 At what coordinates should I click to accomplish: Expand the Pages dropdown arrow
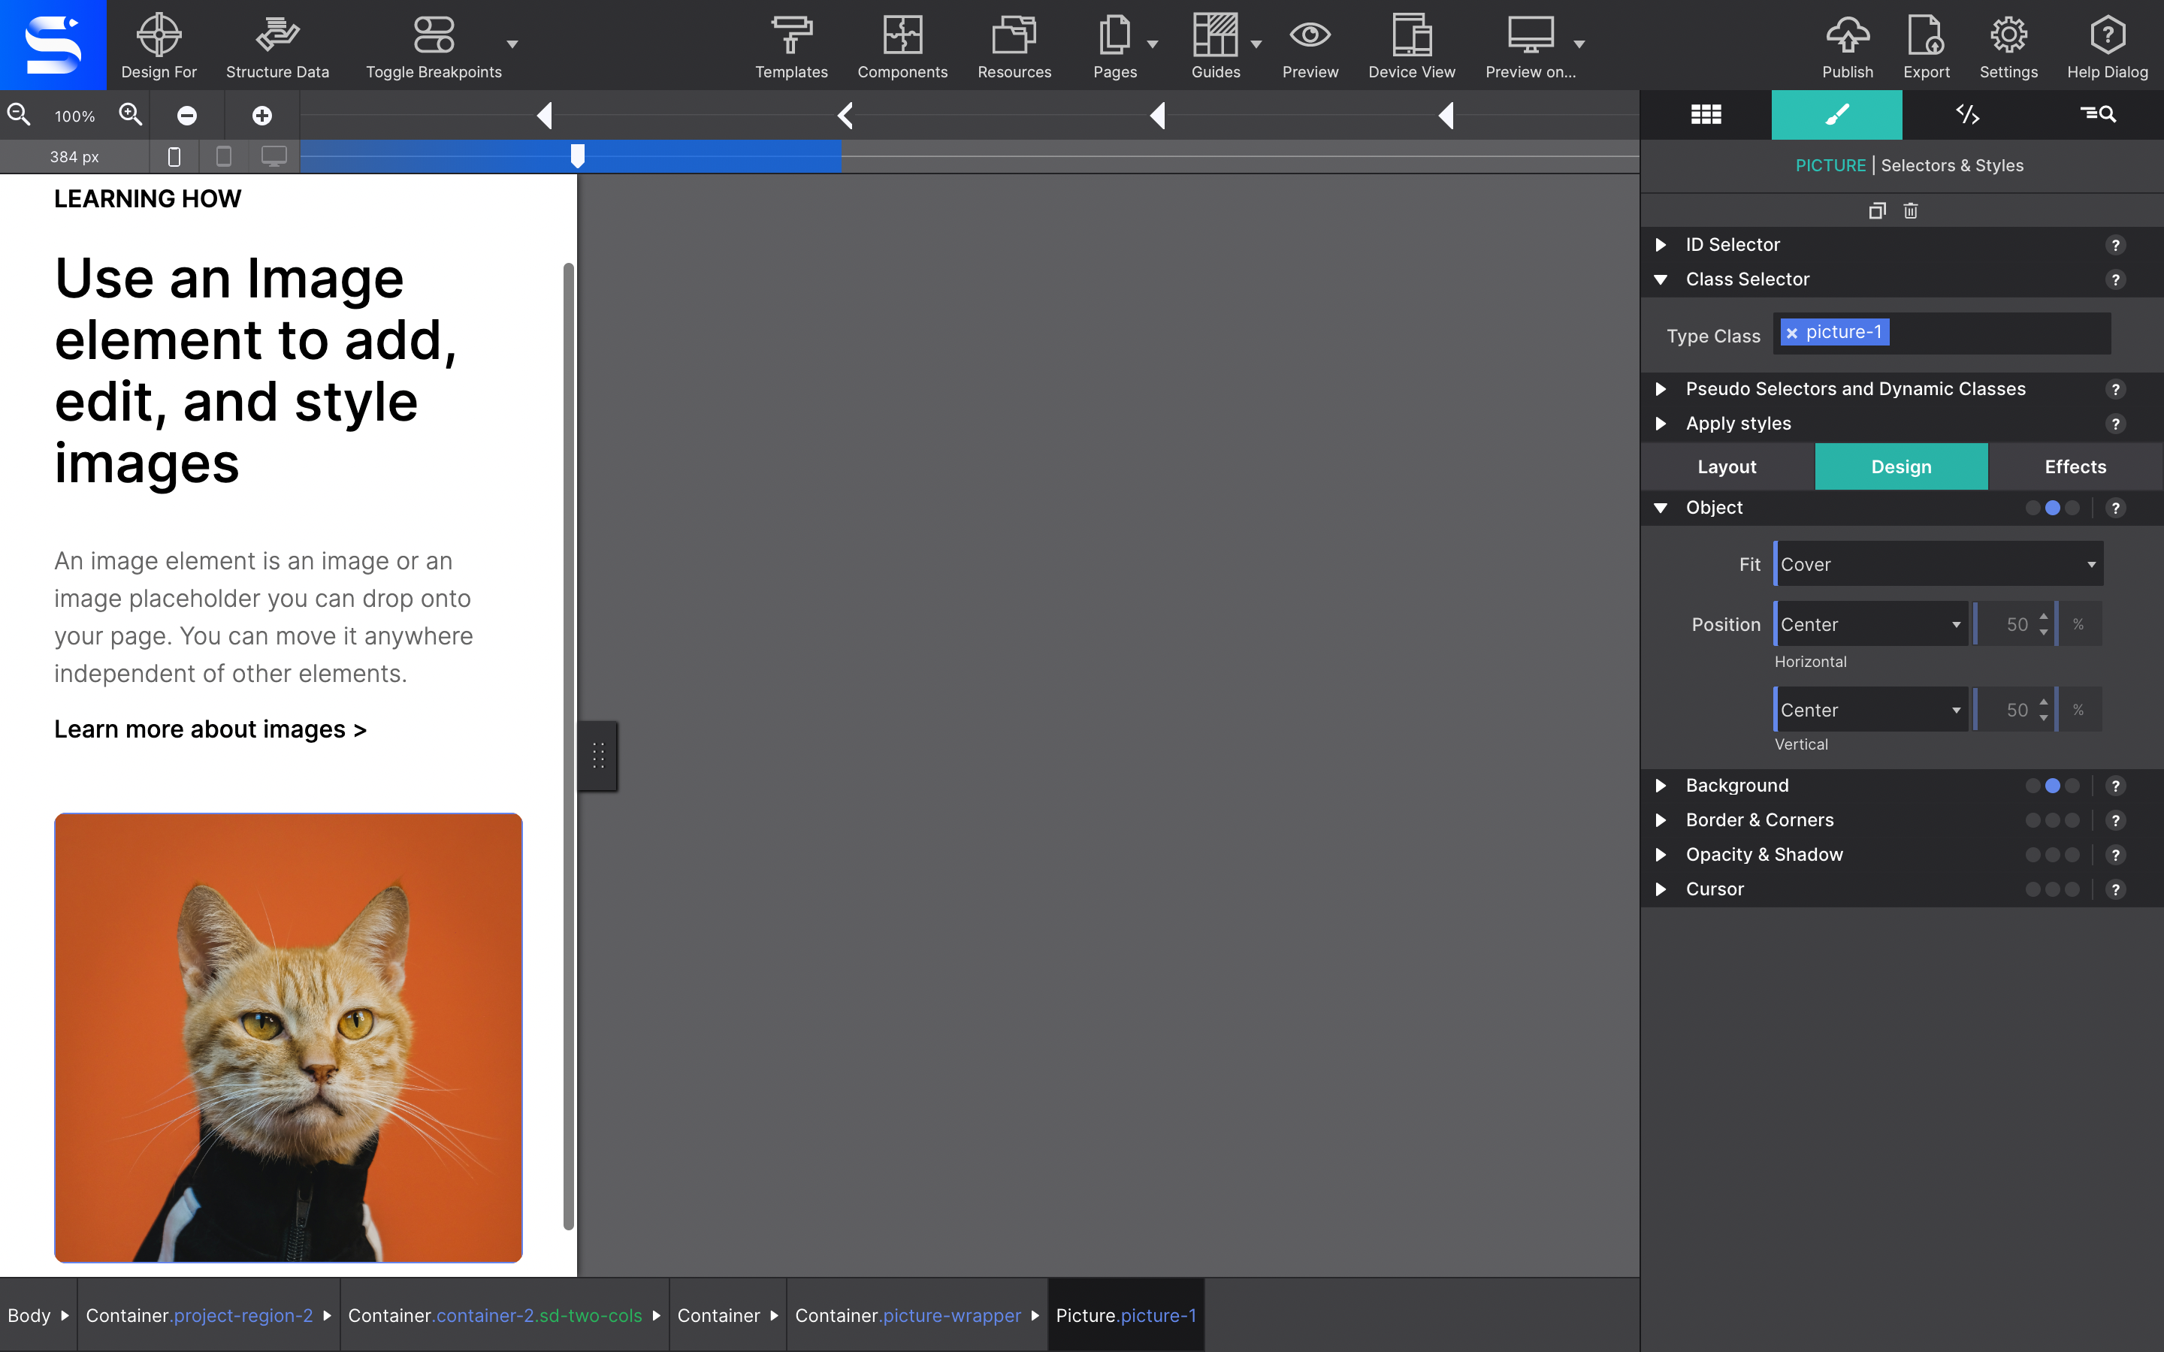tap(1153, 44)
